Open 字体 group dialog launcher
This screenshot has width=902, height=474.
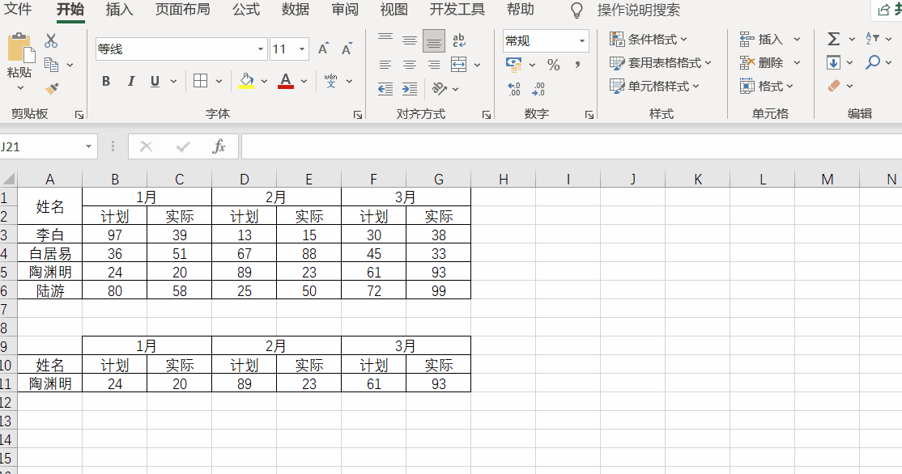coord(358,115)
